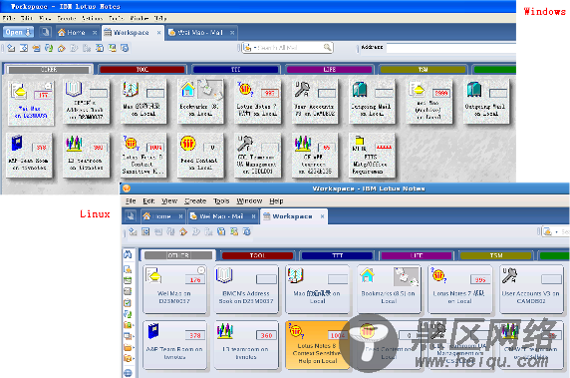Expand the Open button list

coord(19,32)
